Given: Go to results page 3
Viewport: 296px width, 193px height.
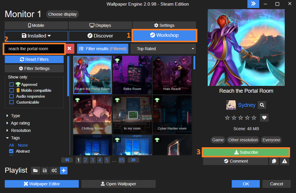Looking at the screenshot, I should click(x=92, y=160).
